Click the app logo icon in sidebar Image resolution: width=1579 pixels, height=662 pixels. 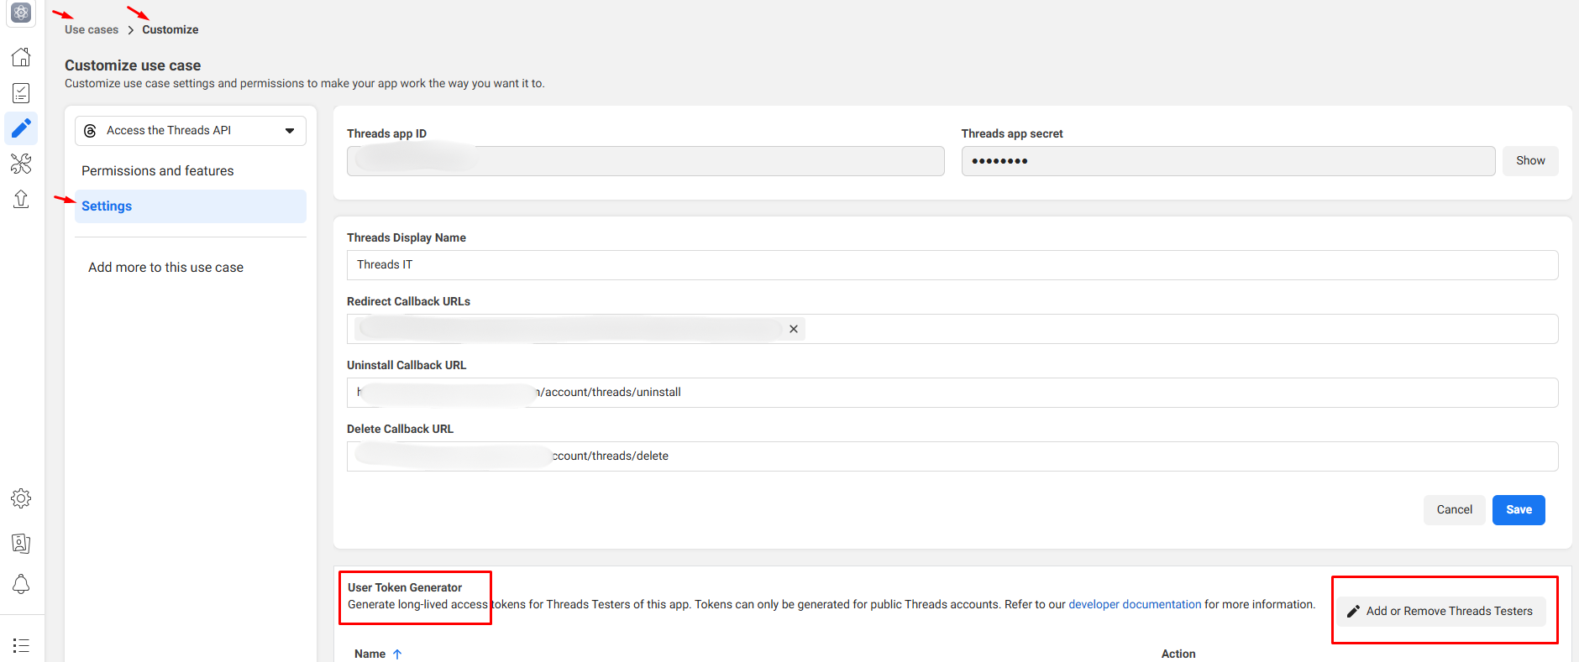pos(21,13)
